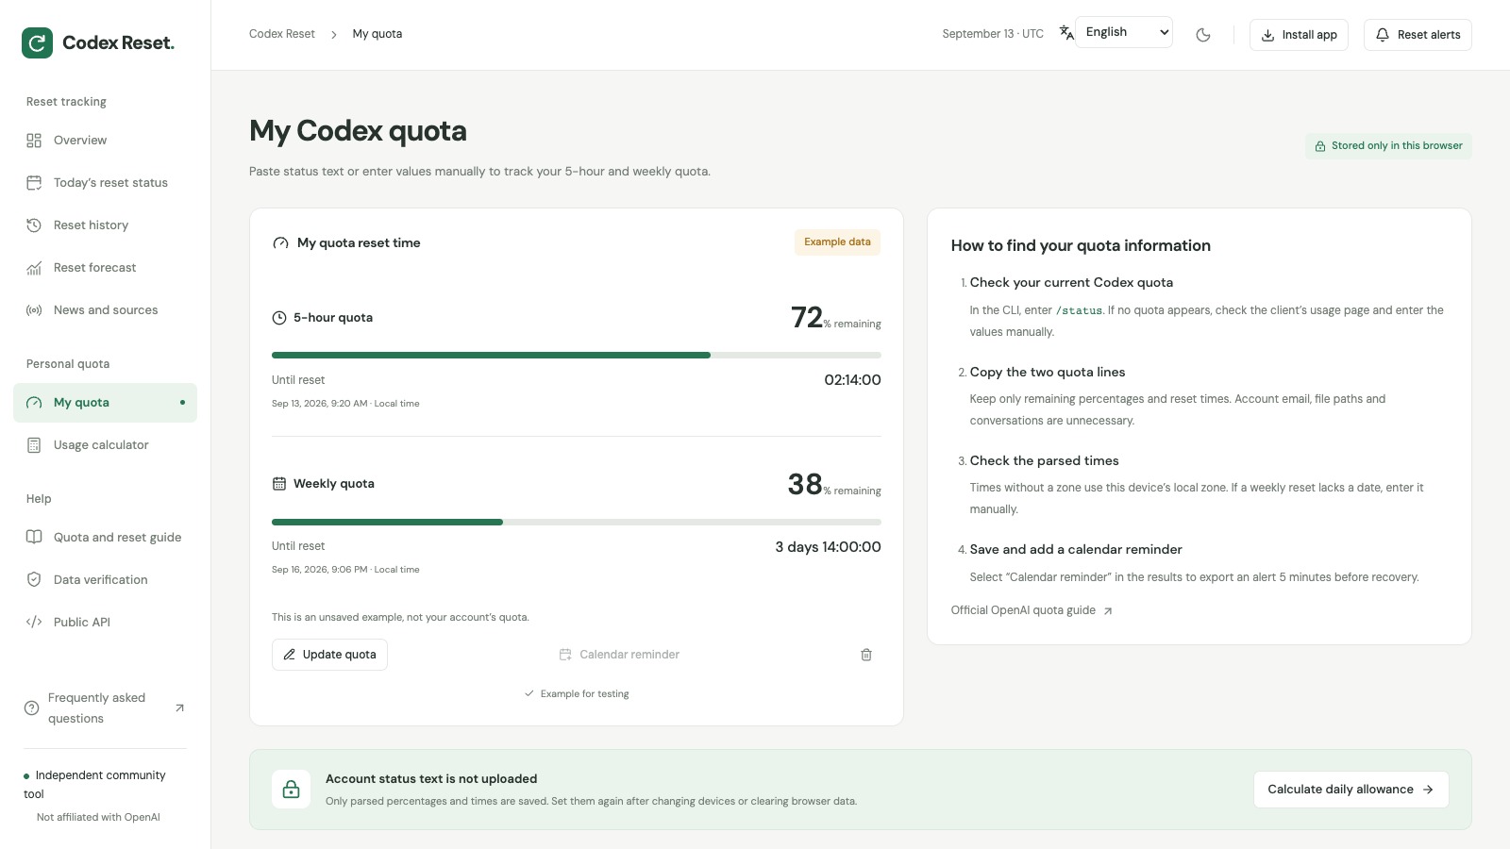Open the English language dropdown
This screenshot has height=849, width=1510.
point(1124,32)
